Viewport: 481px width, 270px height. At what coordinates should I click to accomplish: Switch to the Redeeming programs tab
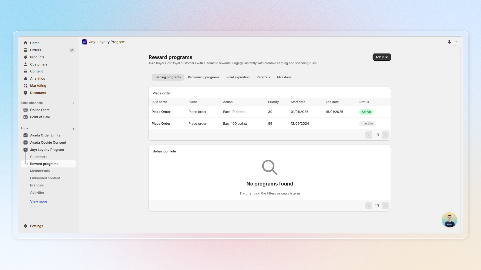click(203, 77)
